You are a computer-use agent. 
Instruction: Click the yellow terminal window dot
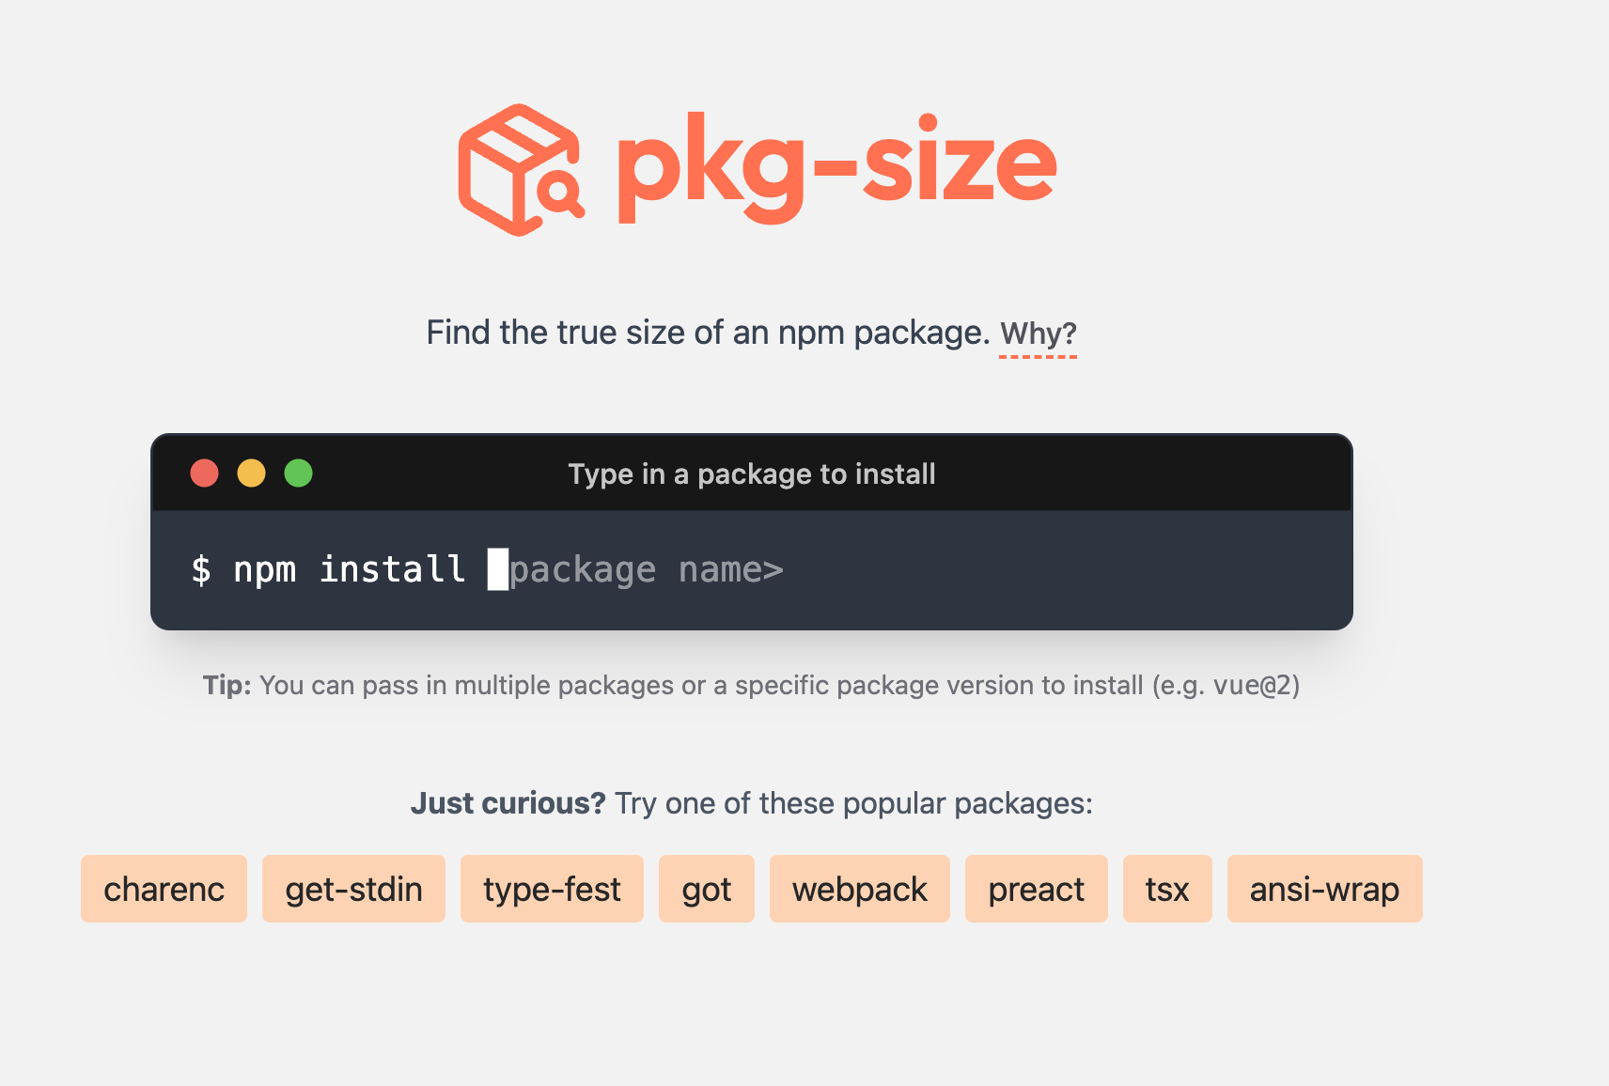click(x=251, y=473)
